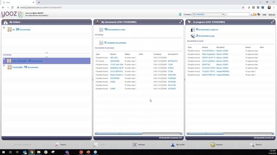Click the documents to pay pen icon
Image resolution: width=277 pixels, height=155 pixels.
tap(193, 36)
